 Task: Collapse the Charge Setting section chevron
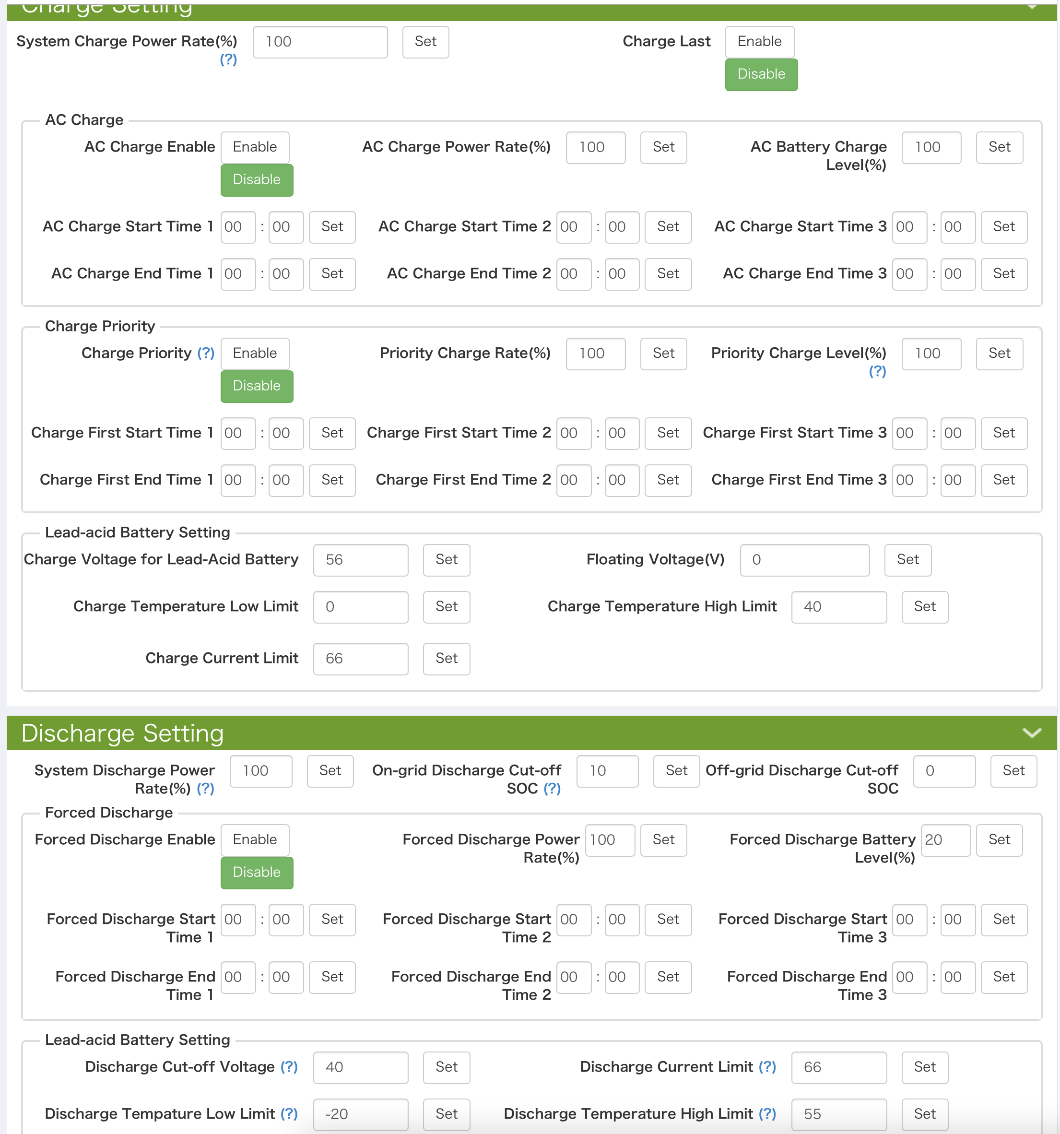(x=1032, y=7)
